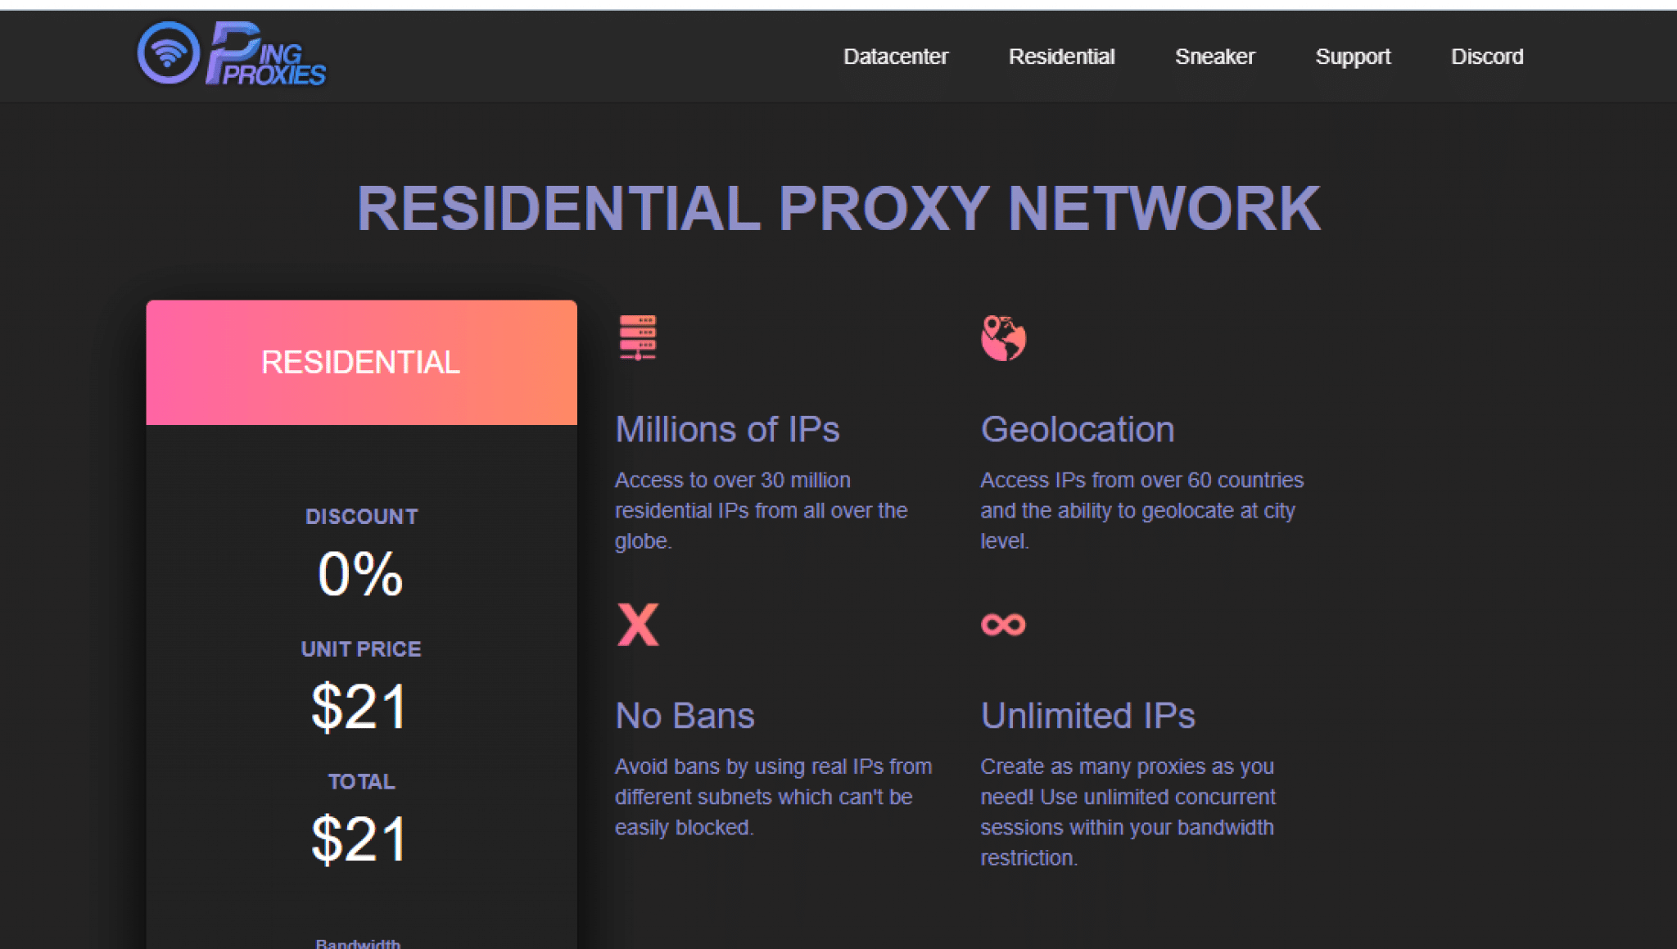
Task: Visit the Support page
Action: click(1353, 56)
